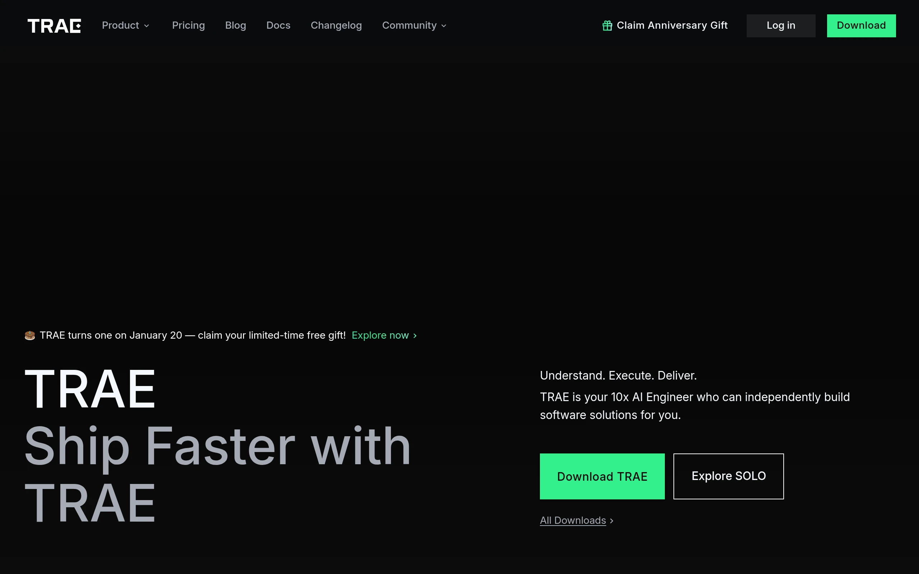Expand the Community dropdown menu
Viewport: 919px width, 574px height.
tap(409, 25)
